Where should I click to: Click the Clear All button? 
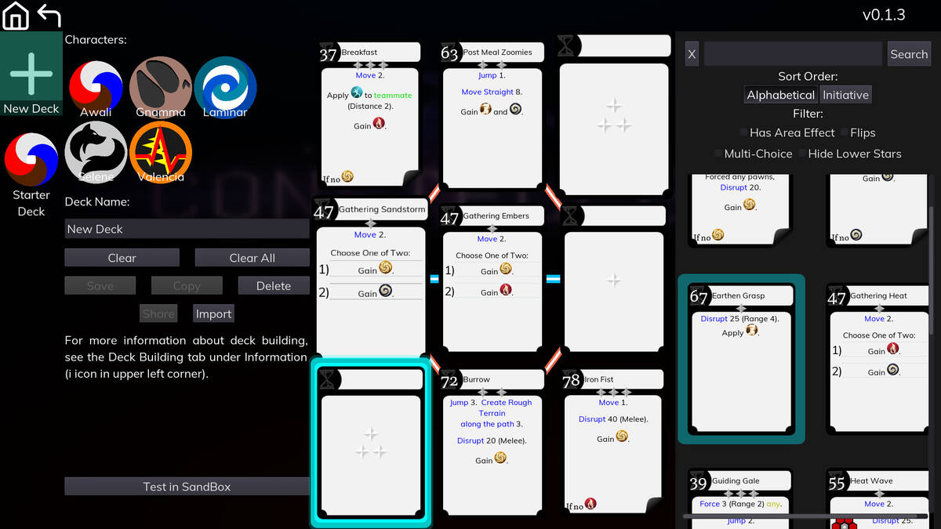point(252,258)
